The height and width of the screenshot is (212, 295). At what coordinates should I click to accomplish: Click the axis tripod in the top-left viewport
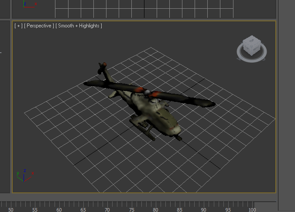[29, 4]
